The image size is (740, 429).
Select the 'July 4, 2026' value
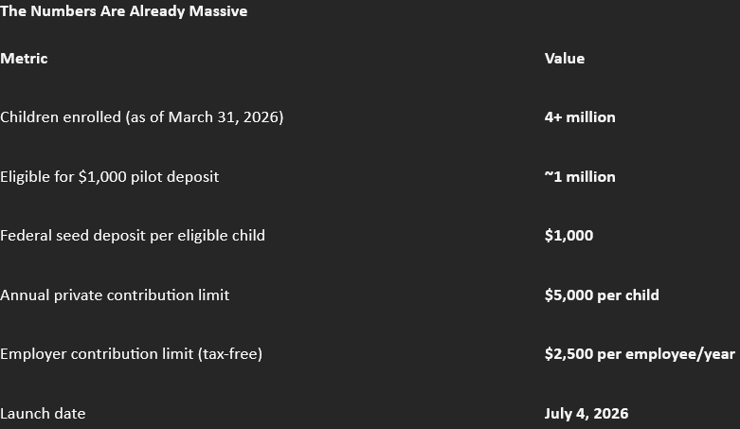[587, 414]
